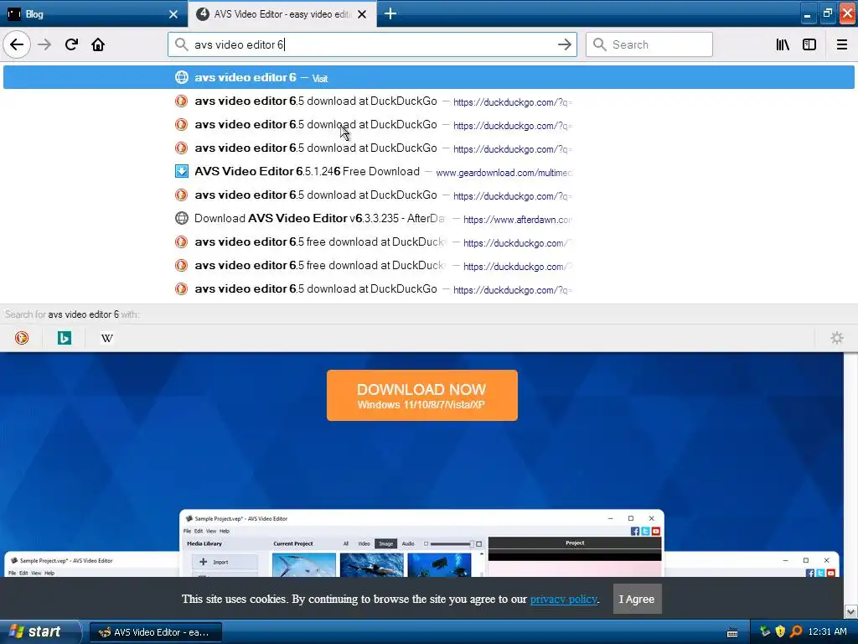The image size is (858, 644).
Task: Search with Wikipedia one-off engine icon
Action: point(107,338)
